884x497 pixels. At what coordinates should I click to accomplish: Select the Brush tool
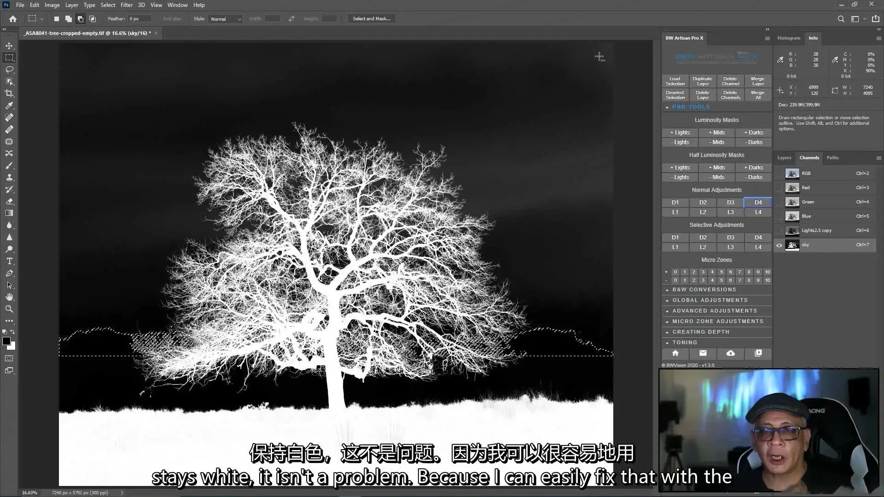coord(9,165)
